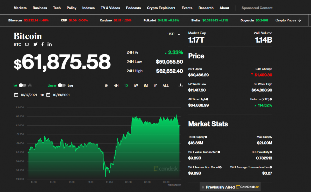311x192 pixels.
Task: Open the TV & Videos menu
Action: (x=110, y=8)
